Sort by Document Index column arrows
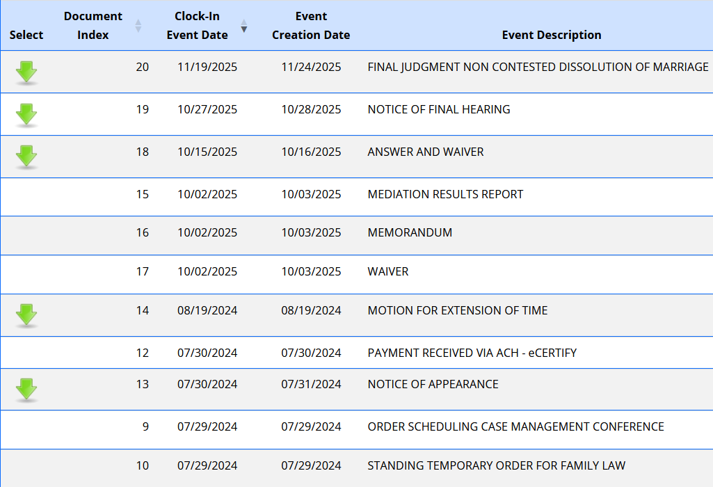Screen dimensions: 713x487 138,26
